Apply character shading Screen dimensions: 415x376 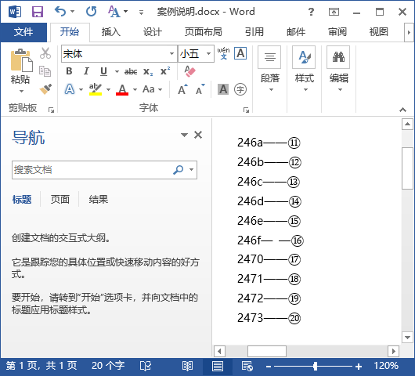(x=223, y=89)
